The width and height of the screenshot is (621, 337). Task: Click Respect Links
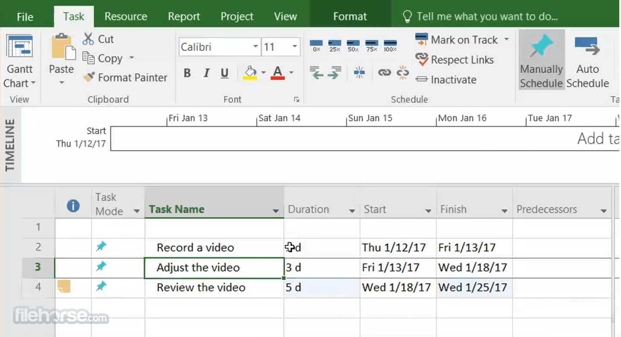(455, 60)
